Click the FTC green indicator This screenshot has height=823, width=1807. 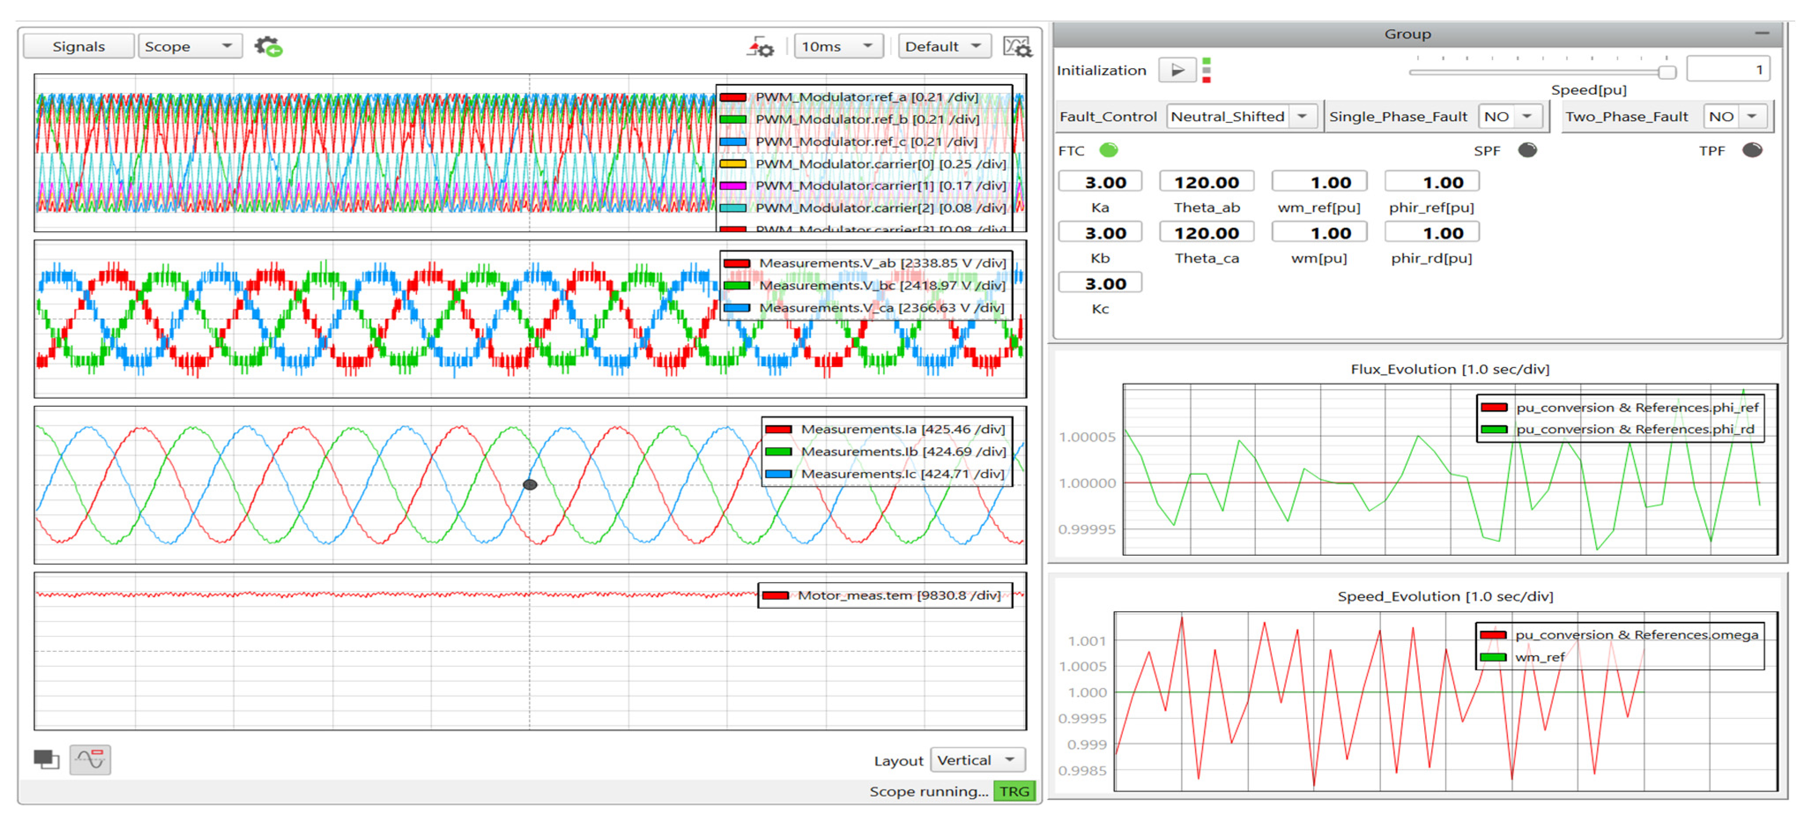point(1108,150)
